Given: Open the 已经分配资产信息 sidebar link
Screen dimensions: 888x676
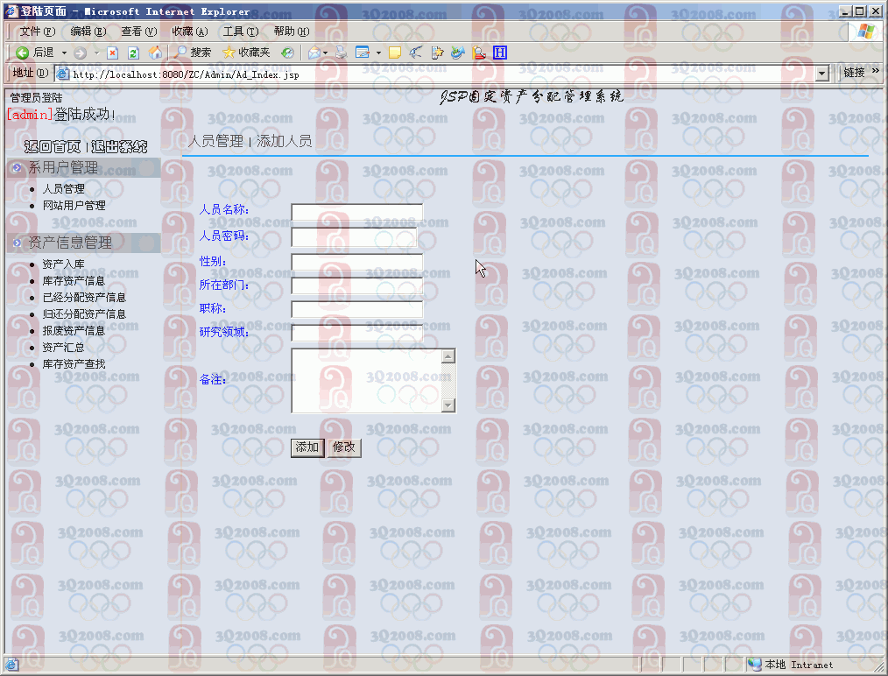Looking at the screenshot, I should (x=84, y=297).
